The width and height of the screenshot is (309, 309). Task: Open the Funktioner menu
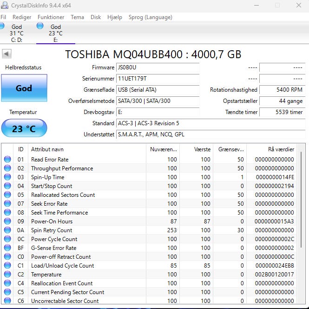click(51, 17)
